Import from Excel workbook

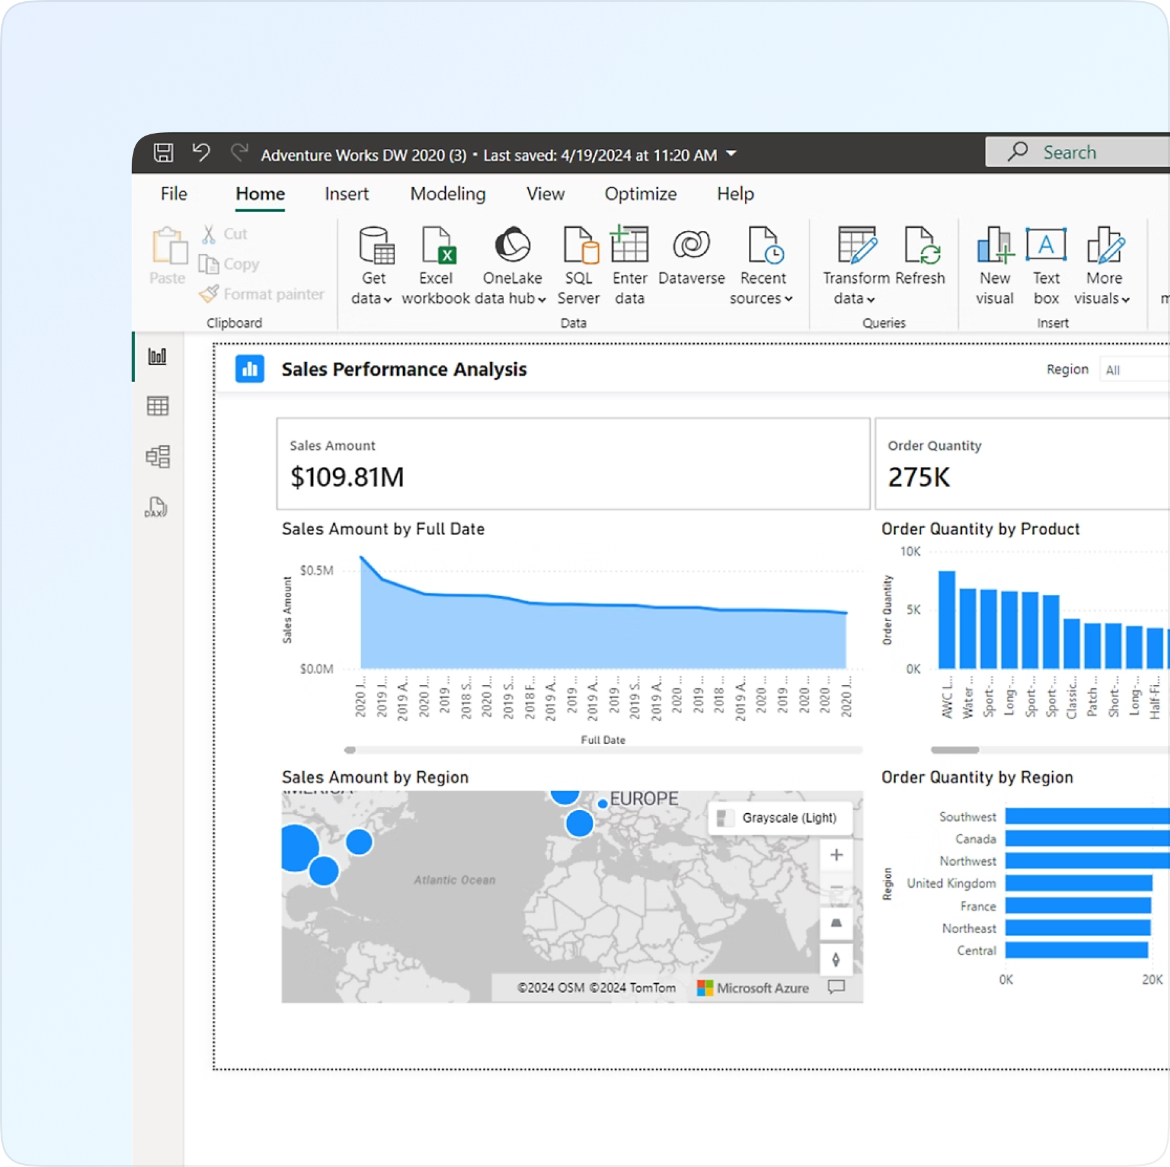click(436, 265)
